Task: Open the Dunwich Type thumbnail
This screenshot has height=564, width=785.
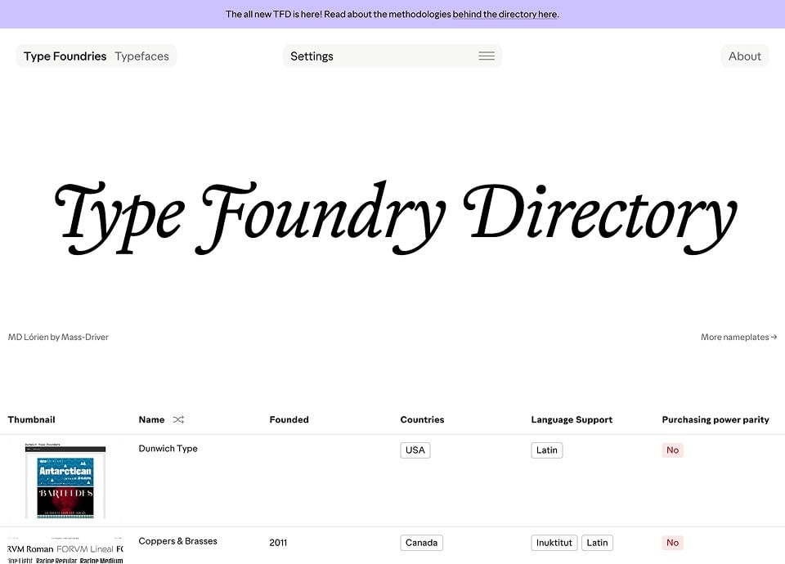Action: (65, 481)
